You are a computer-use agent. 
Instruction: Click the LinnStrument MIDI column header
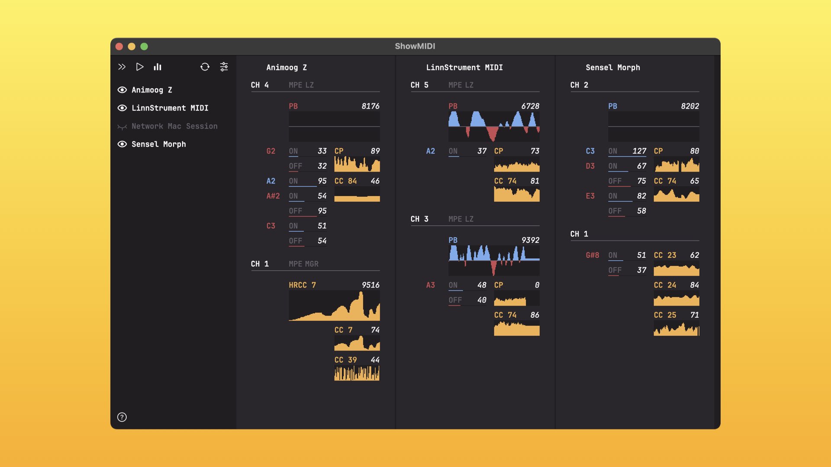point(464,67)
